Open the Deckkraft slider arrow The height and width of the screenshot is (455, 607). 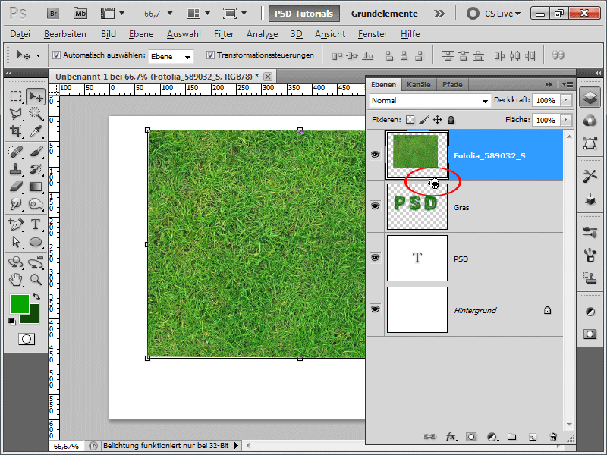[x=565, y=100]
